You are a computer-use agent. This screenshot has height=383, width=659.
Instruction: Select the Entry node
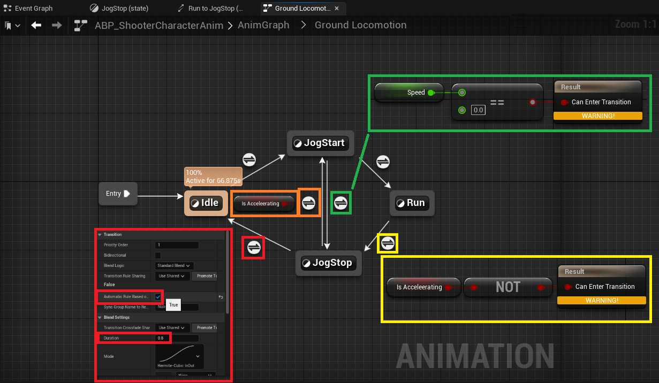[x=118, y=194]
